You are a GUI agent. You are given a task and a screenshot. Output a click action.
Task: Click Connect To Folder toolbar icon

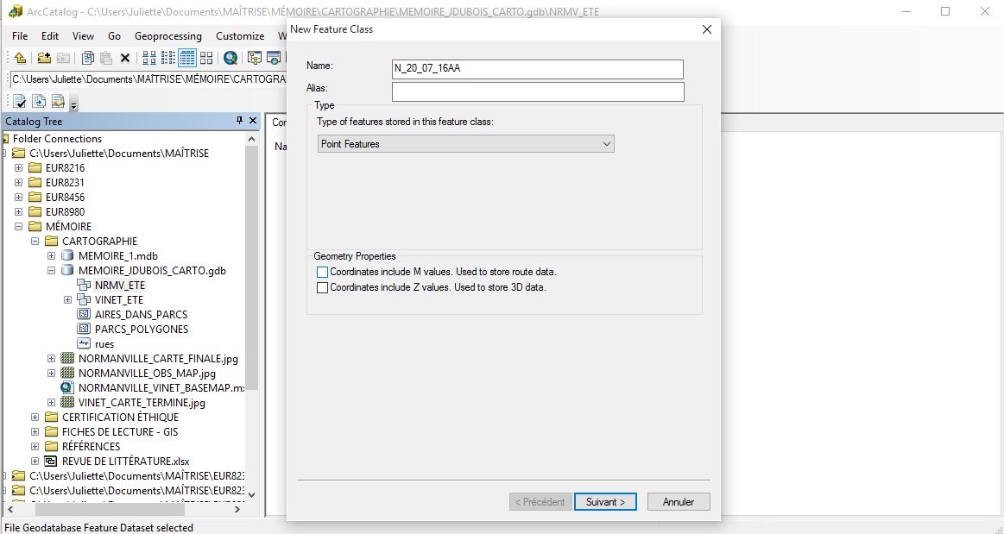pos(43,58)
